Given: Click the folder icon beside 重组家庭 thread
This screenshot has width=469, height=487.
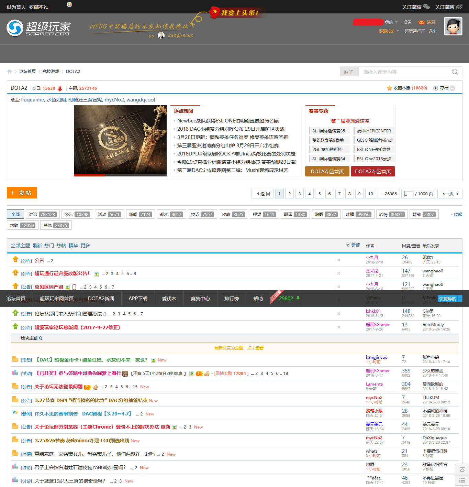Looking at the screenshot, I should point(15,453).
